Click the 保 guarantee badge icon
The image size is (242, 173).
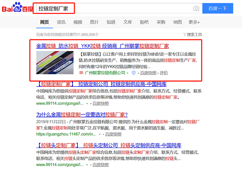(134, 73)
